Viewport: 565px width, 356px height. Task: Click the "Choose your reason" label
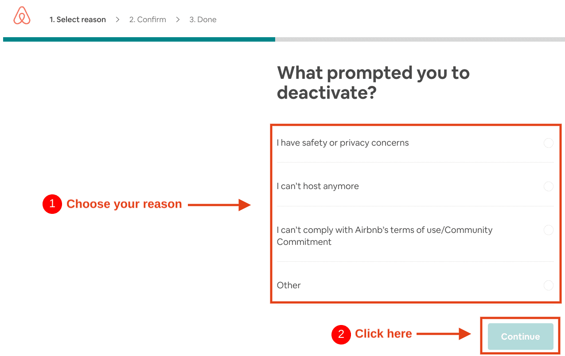pos(124,204)
